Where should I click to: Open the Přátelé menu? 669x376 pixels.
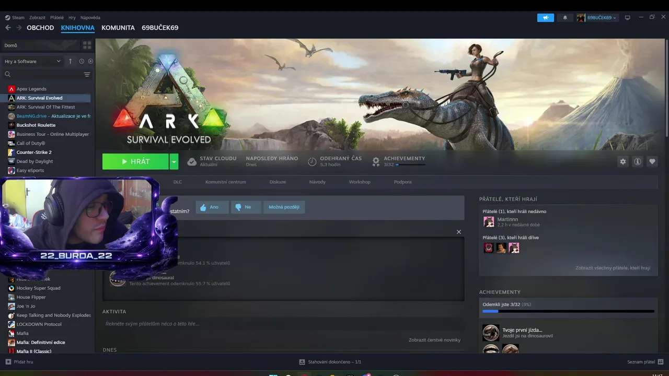click(x=57, y=17)
